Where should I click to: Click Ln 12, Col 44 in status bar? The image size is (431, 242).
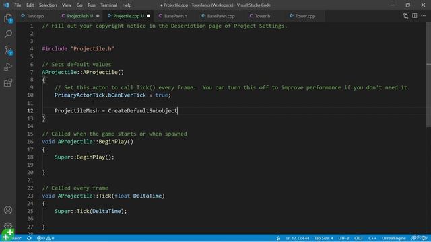[x=298, y=238]
